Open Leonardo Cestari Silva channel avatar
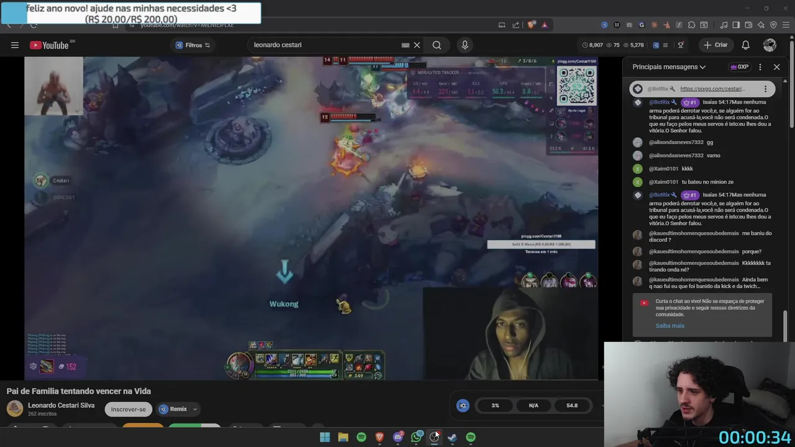This screenshot has height=447, width=795. point(15,409)
